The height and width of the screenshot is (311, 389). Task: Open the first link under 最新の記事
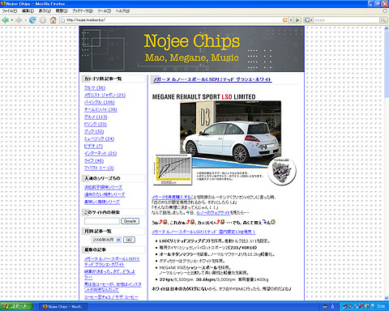pos(112,262)
